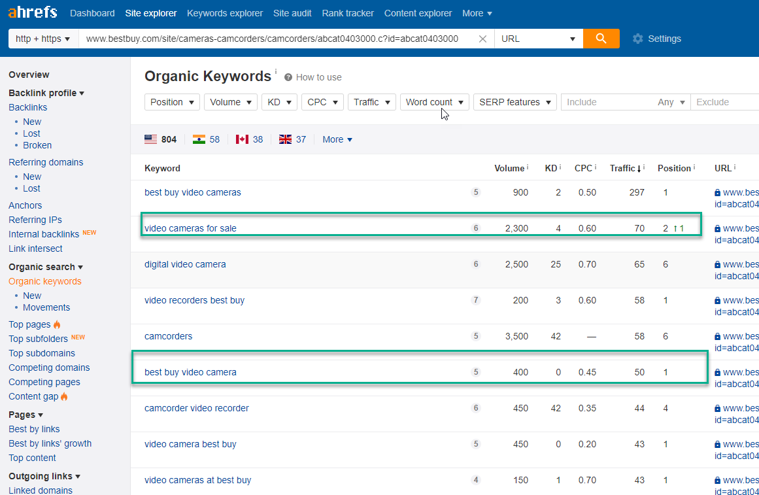The height and width of the screenshot is (495, 759).
Task: Click into the Include keywords field
Action: [607, 102]
